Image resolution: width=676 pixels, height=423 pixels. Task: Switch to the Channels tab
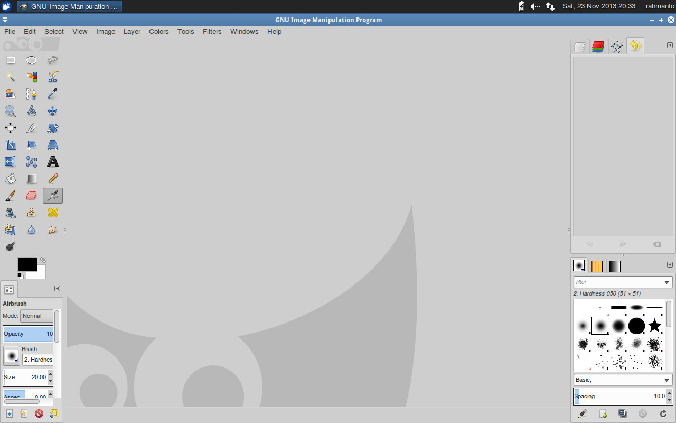[598, 47]
